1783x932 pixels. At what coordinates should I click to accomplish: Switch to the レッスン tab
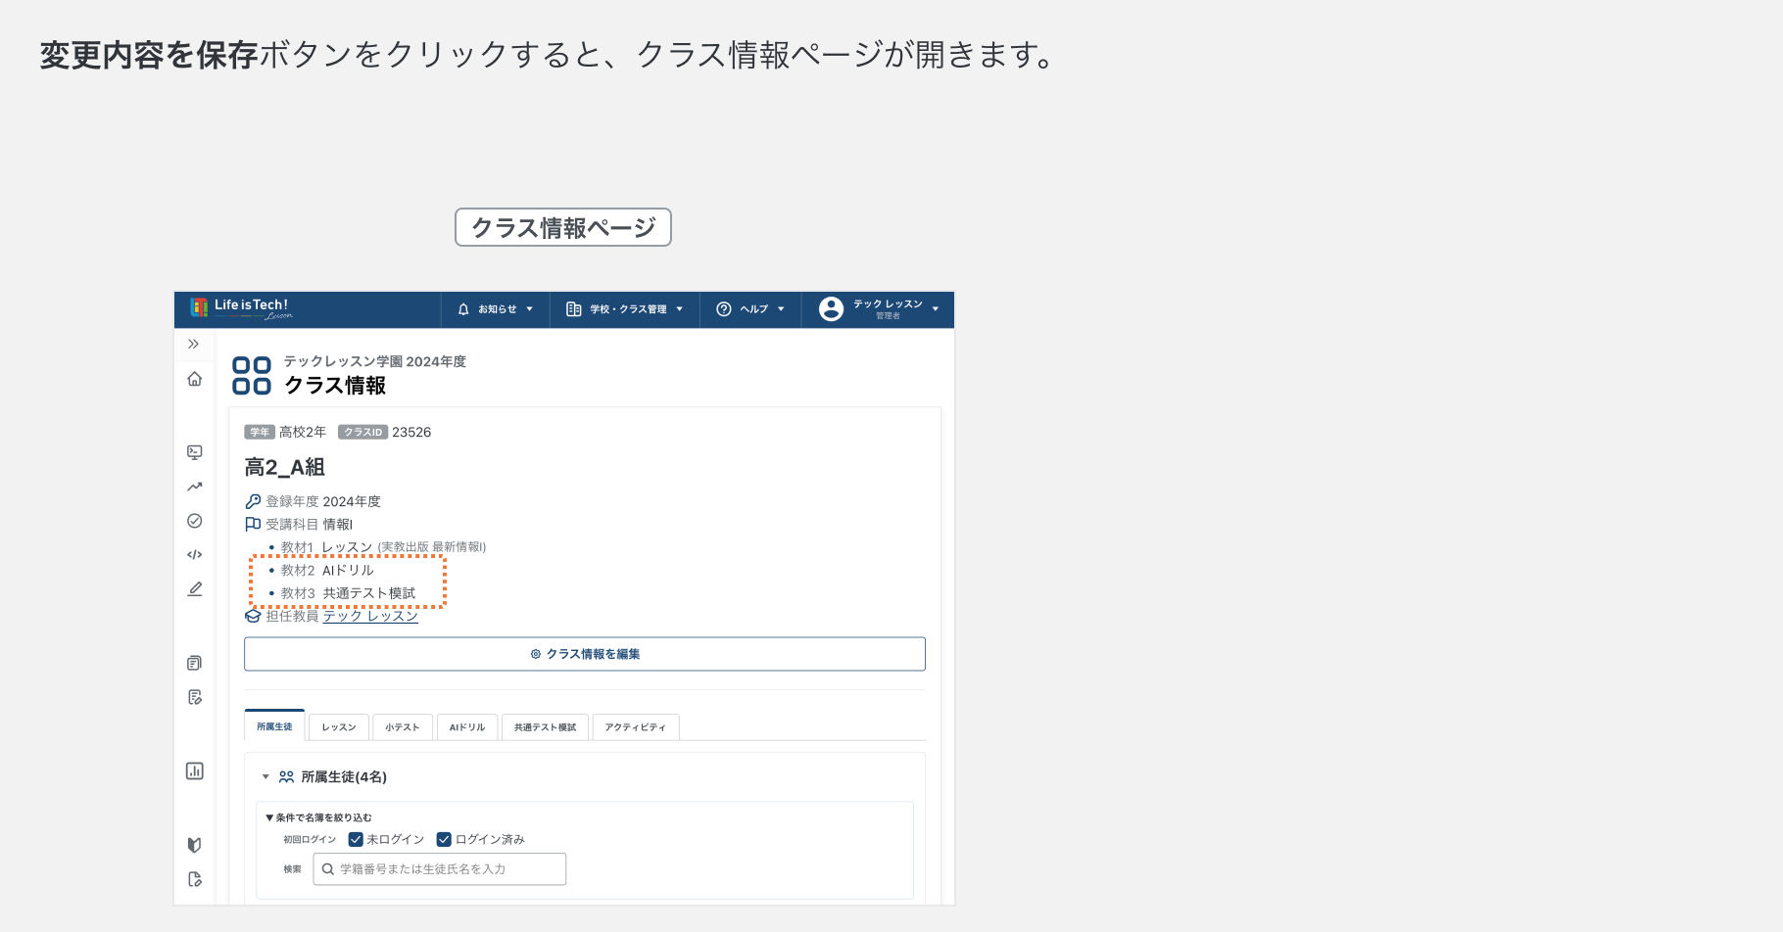[x=339, y=727]
